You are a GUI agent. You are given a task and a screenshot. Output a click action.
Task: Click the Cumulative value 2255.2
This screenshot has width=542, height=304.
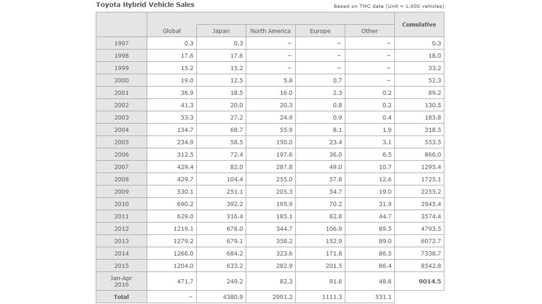click(431, 192)
